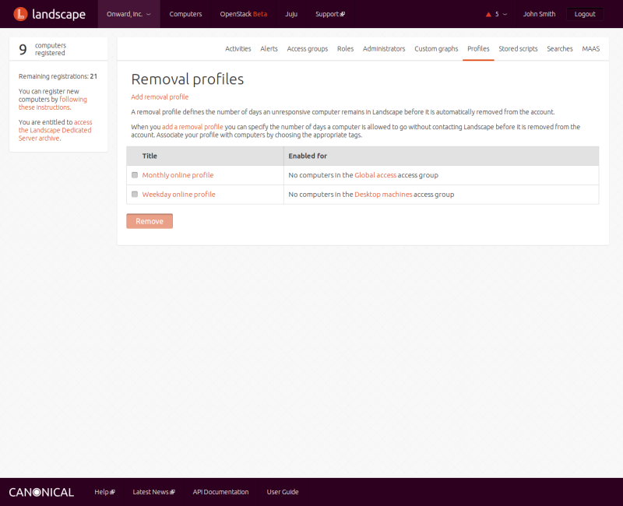This screenshot has width=623, height=506.
Task: Go to Computers in top navigation
Action: [x=185, y=14]
